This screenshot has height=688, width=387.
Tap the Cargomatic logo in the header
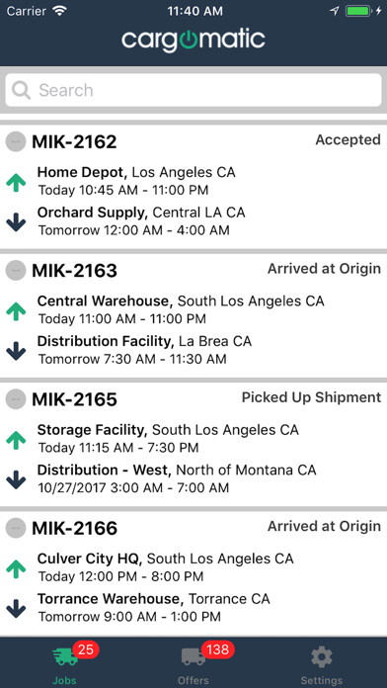pyautogui.click(x=193, y=41)
